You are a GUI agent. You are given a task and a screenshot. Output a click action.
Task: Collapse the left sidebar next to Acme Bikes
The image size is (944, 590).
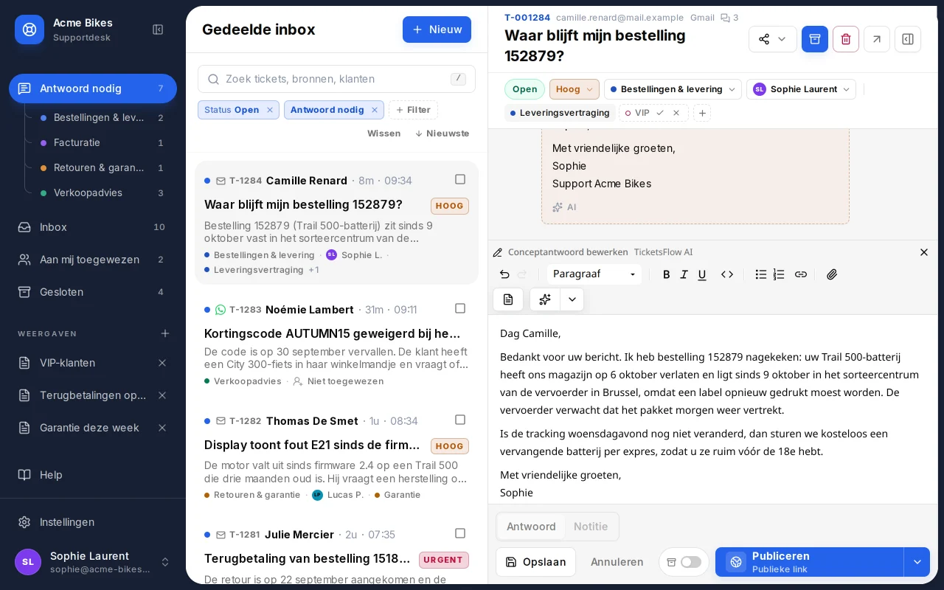pyautogui.click(x=158, y=29)
